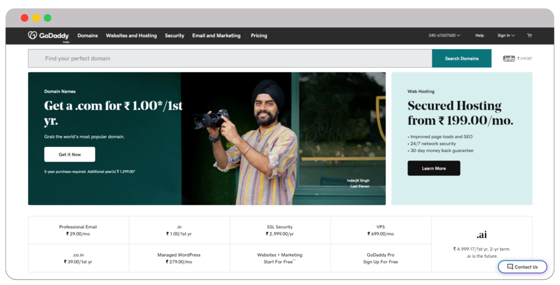Click the GoDaddy logo
Viewport: 560px width, 285px height.
(48, 35)
